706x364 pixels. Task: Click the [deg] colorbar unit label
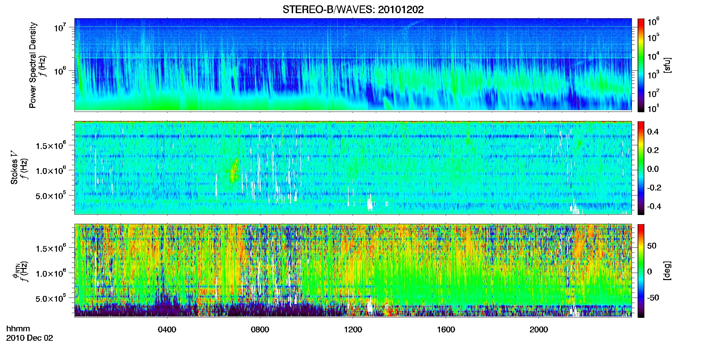coord(667,271)
